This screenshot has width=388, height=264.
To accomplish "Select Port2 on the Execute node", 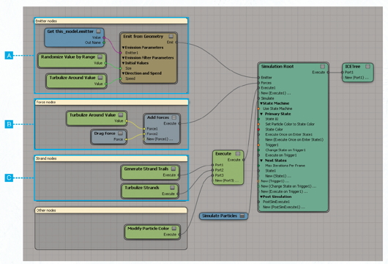I will point(212,170).
